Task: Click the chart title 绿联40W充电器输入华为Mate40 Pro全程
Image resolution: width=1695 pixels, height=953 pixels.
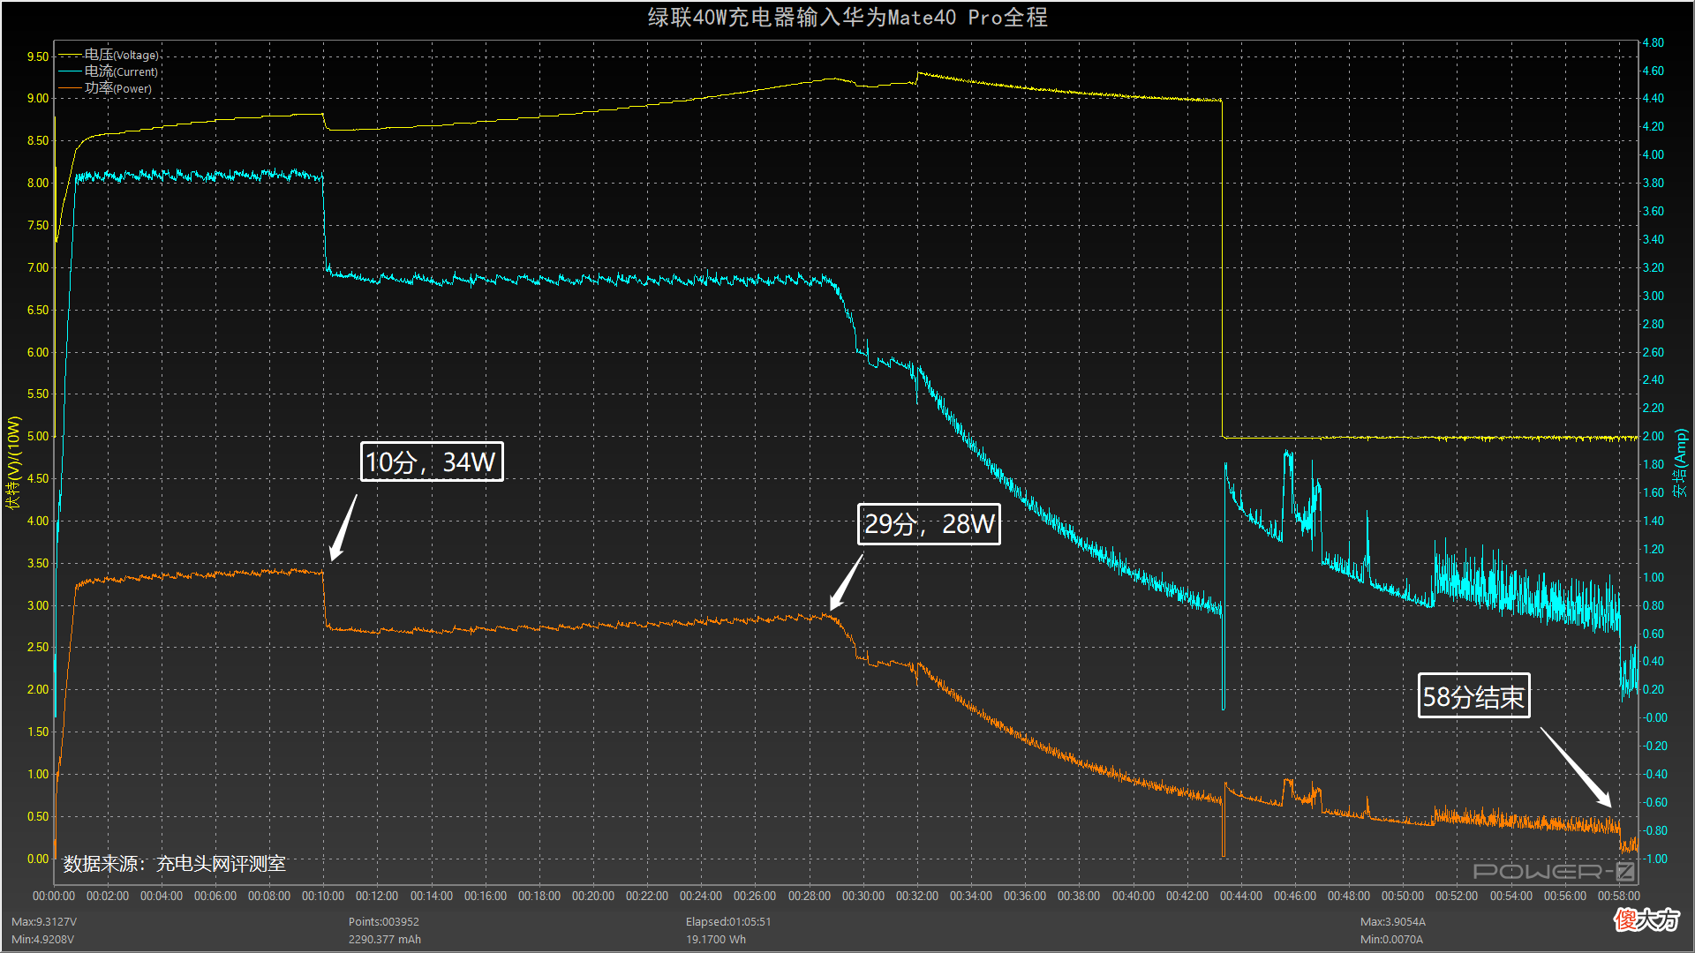Action: [x=847, y=17]
